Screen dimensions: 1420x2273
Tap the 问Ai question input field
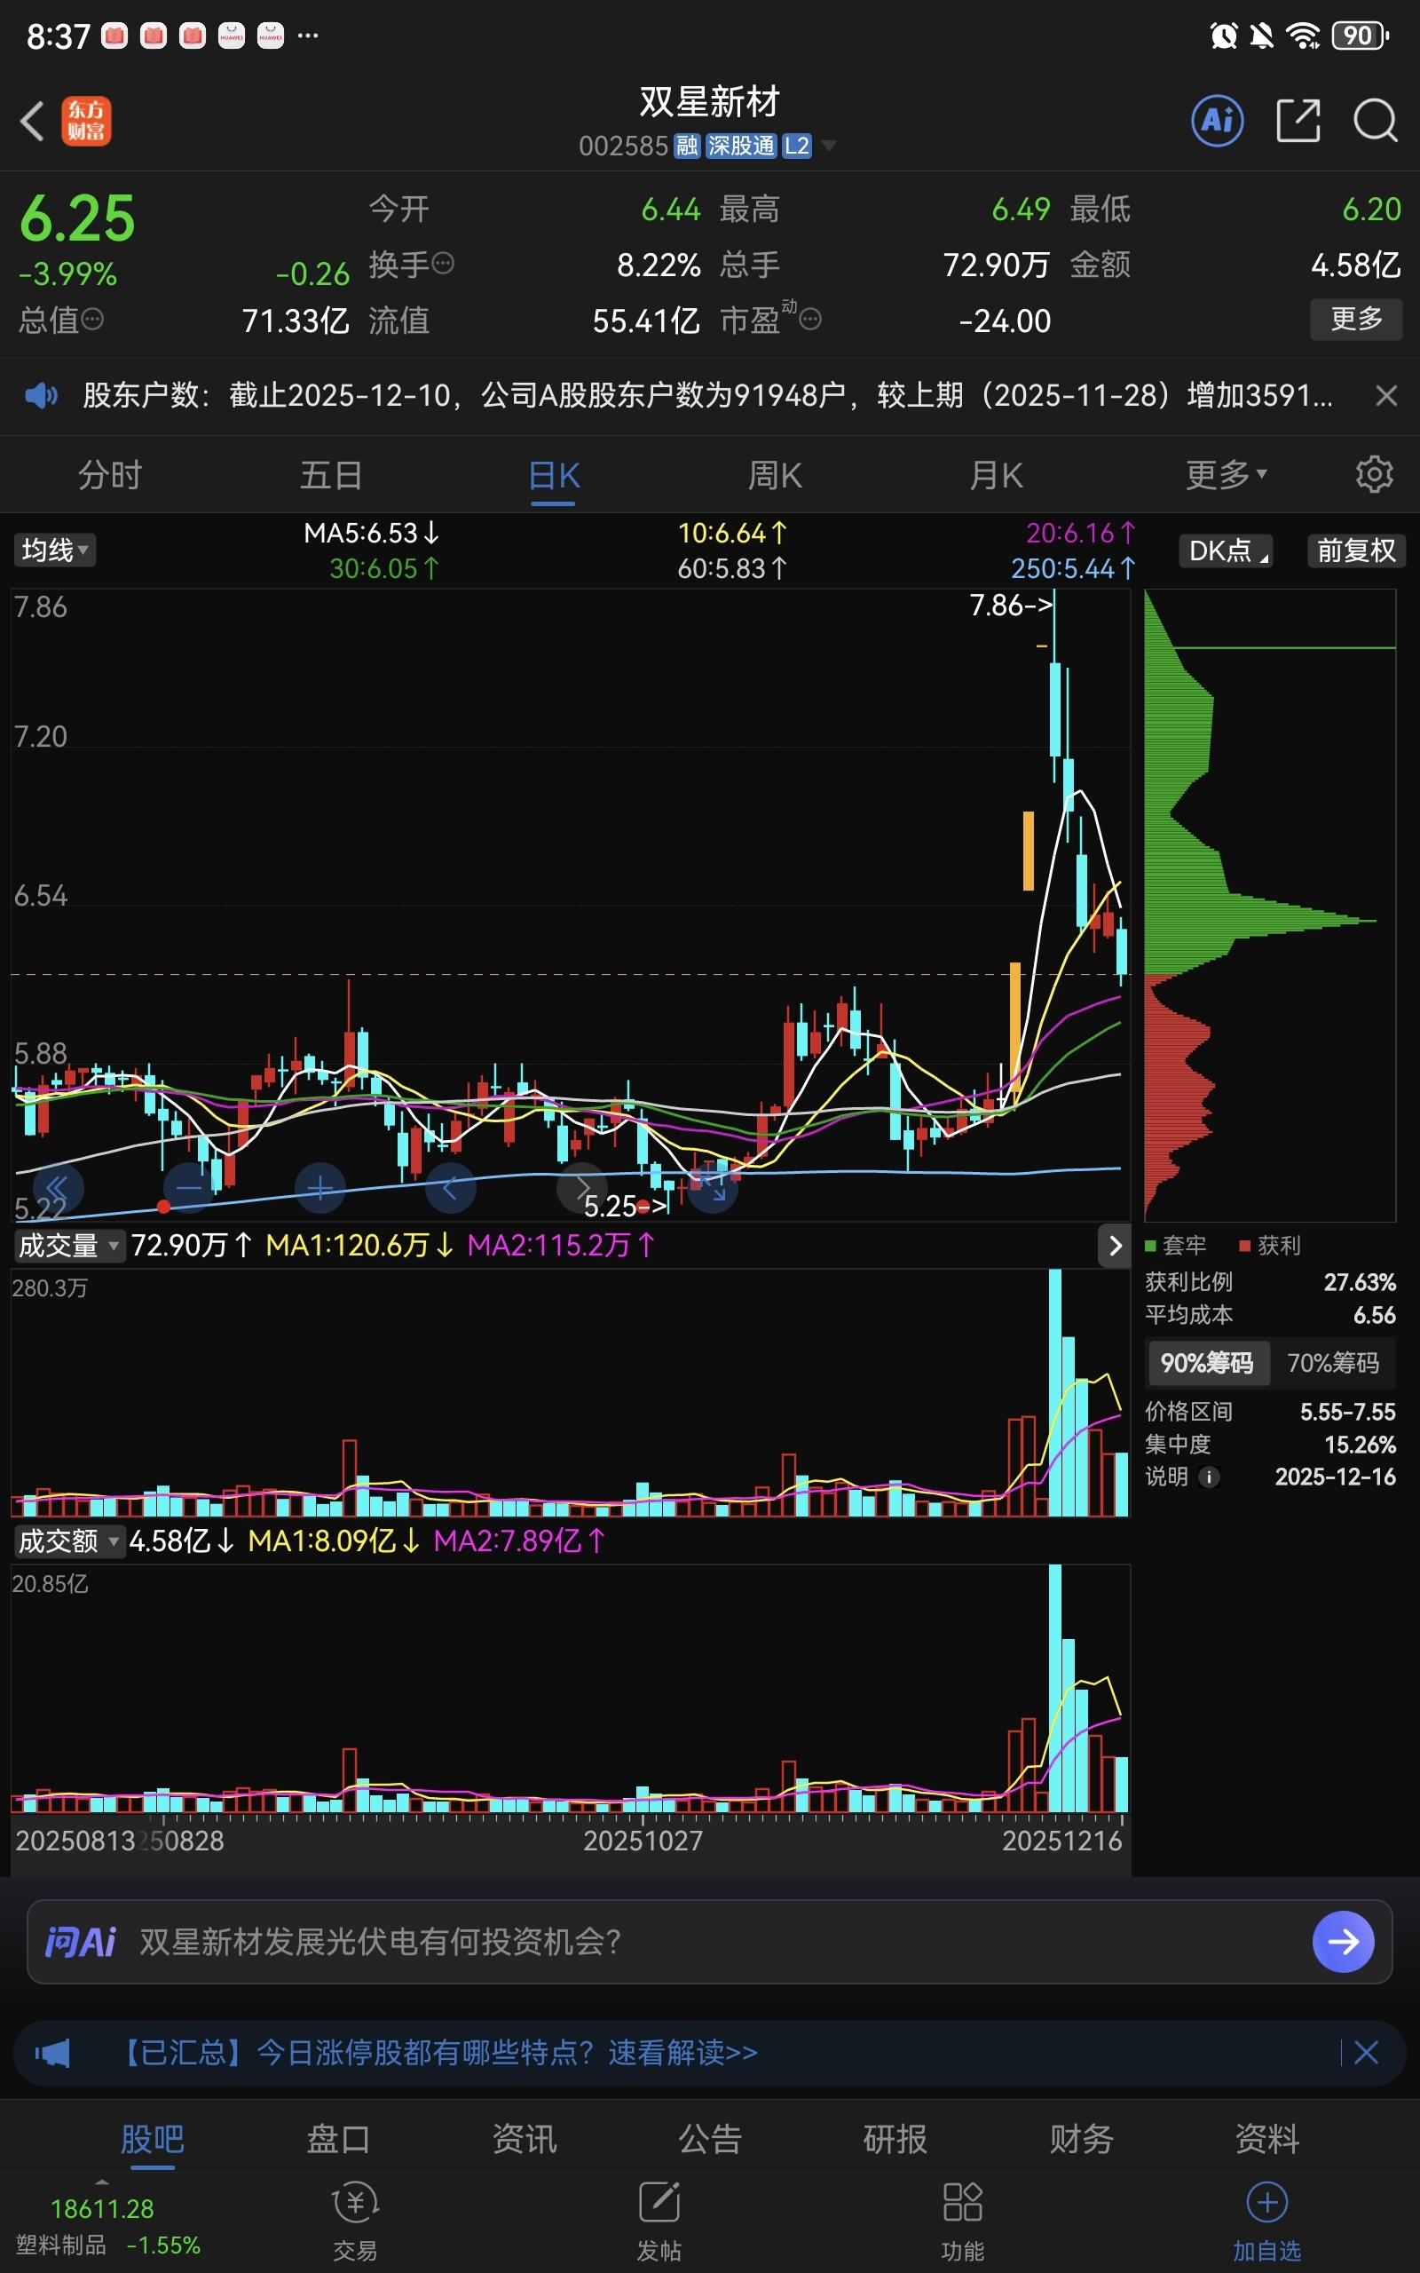(x=709, y=1942)
